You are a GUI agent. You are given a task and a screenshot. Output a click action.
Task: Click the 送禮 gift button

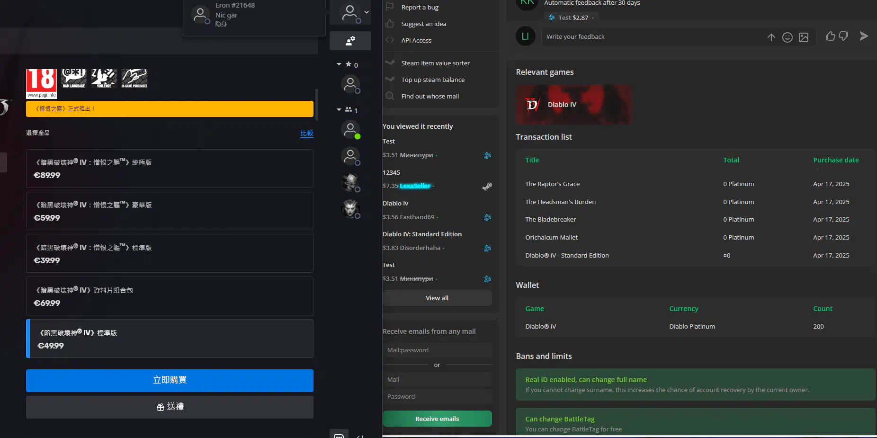click(170, 407)
